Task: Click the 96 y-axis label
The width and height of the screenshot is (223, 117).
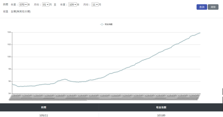Action: [10, 81]
